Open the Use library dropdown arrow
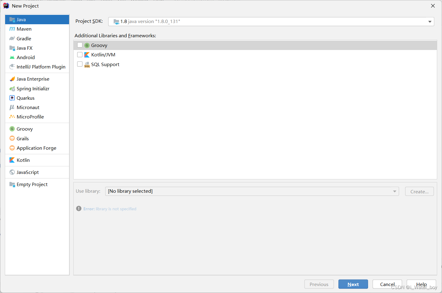 pos(394,191)
